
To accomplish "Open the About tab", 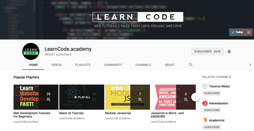I will click(x=170, y=65).
